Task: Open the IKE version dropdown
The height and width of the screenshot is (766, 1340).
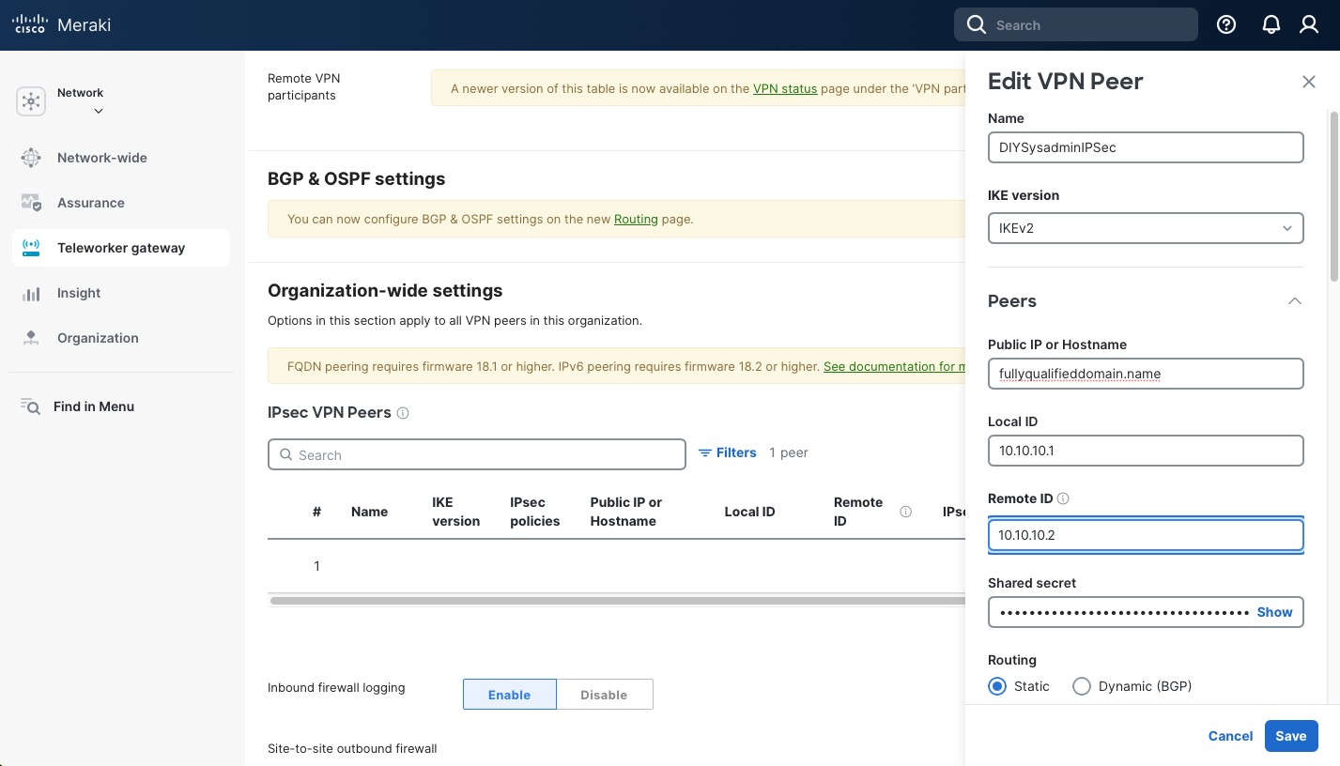Action: click(x=1145, y=228)
